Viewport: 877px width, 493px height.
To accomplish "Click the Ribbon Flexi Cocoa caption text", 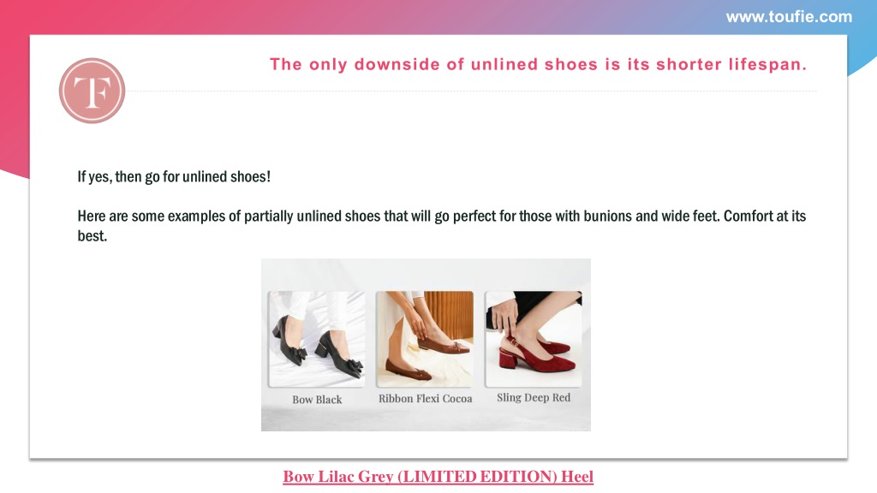I will [x=425, y=399].
